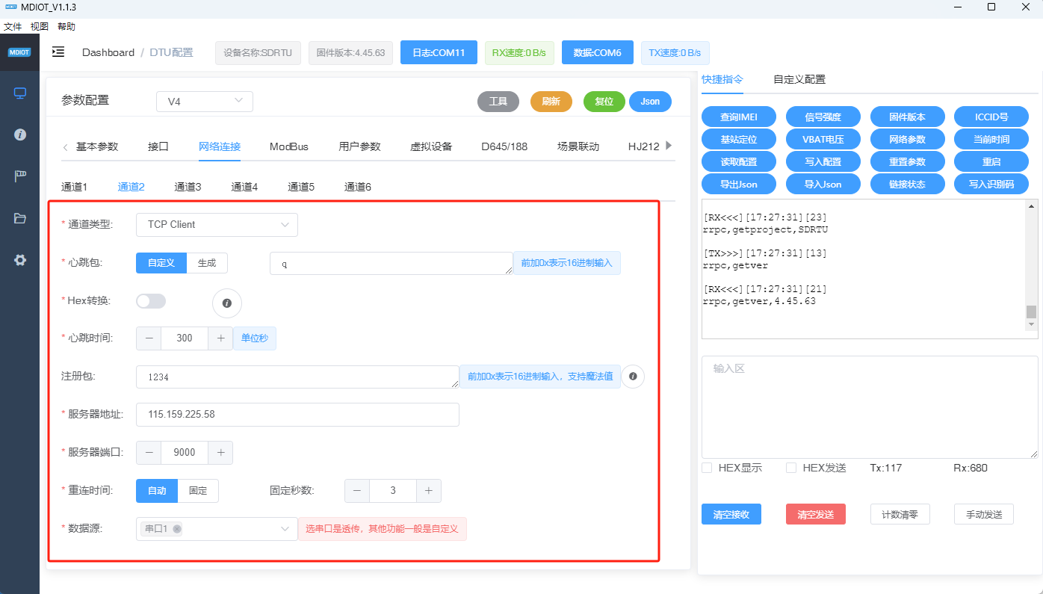Click info icon beside 注册包 hint

633,377
